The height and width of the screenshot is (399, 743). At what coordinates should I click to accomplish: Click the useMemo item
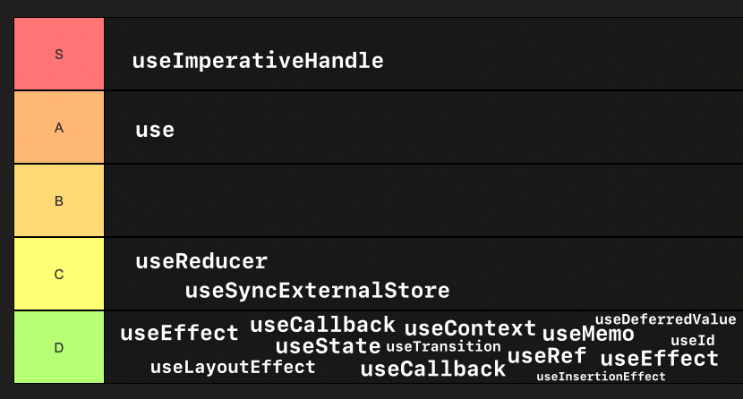tap(588, 335)
